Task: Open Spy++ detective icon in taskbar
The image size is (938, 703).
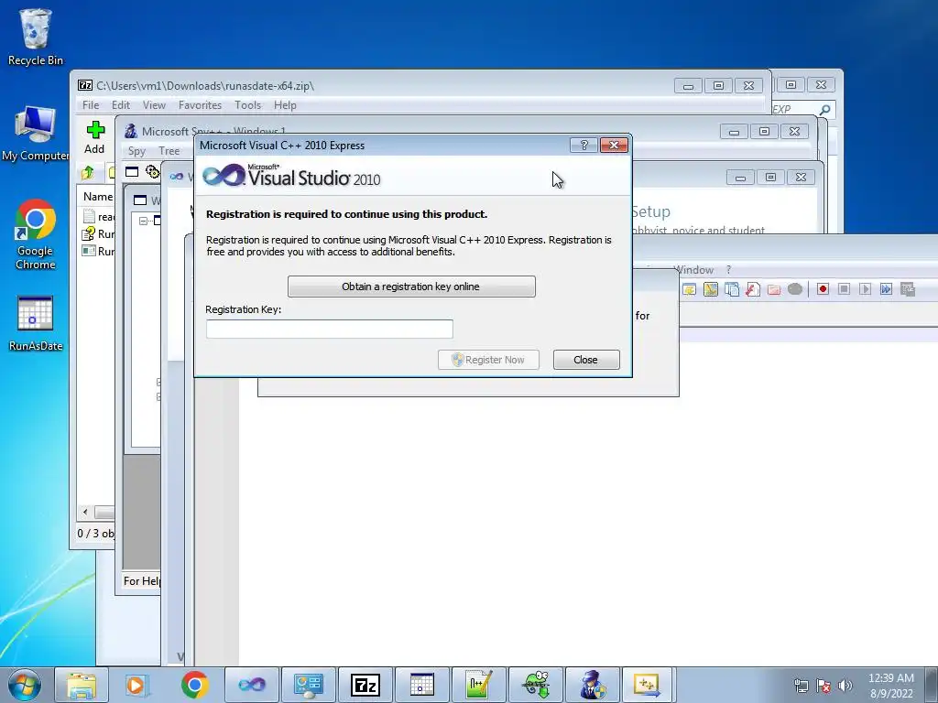Action: point(593,685)
